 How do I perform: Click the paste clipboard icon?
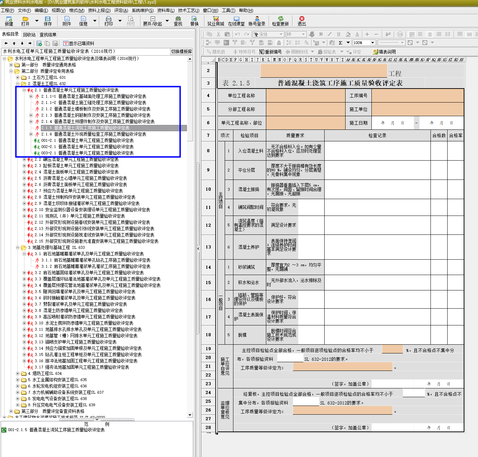[227, 34]
